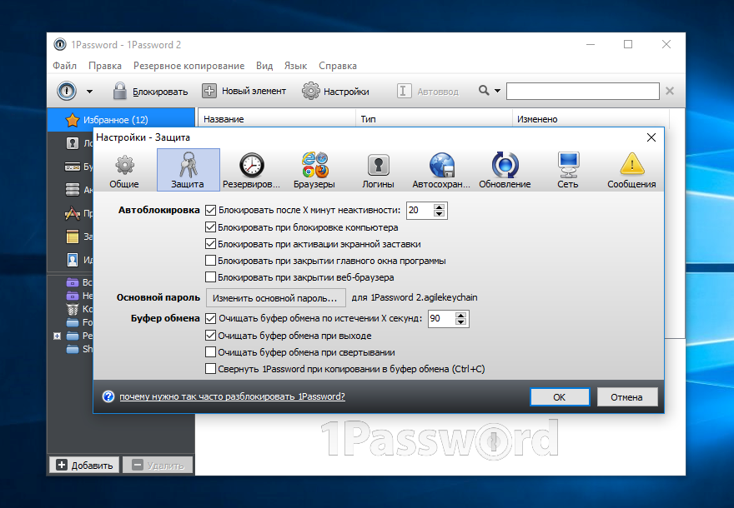Select the identity portrait icon in sidebar

click(72, 259)
